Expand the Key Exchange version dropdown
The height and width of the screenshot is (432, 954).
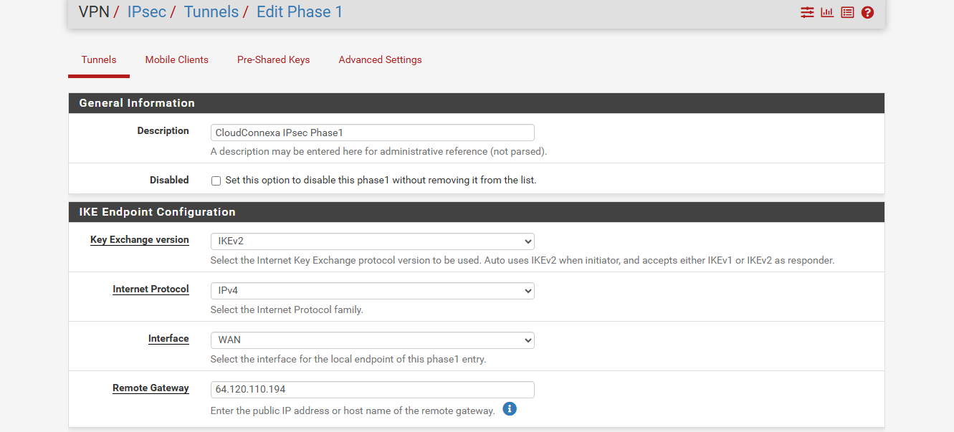[x=372, y=241]
